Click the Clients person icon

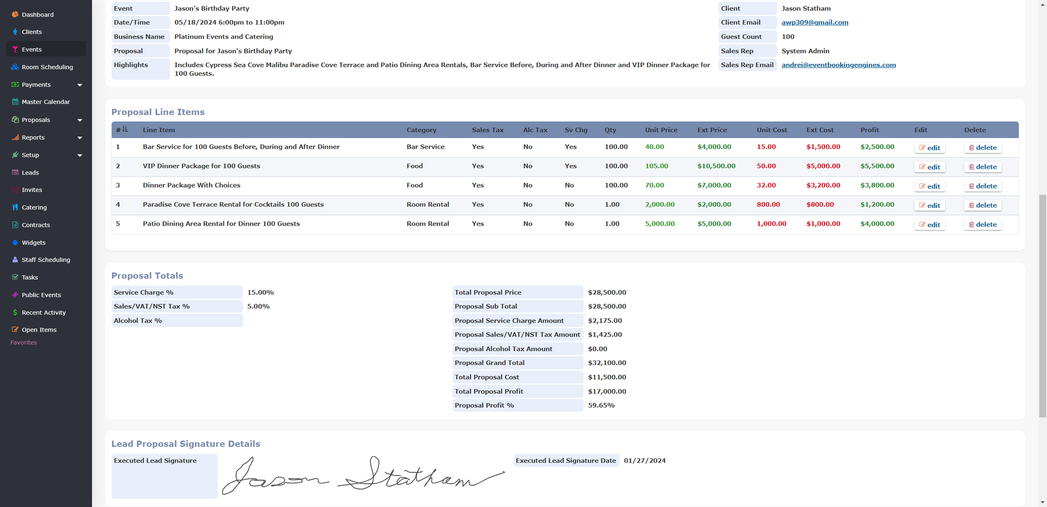click(15, 32)
